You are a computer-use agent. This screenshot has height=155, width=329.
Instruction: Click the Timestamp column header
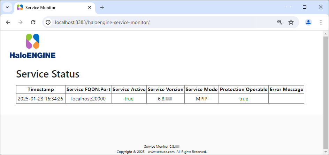pos(40,89)
